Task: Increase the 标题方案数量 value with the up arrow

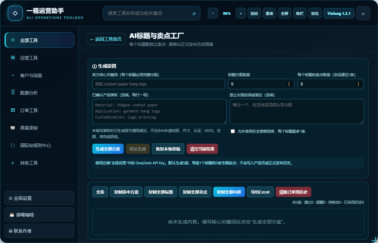Action: 289,82
